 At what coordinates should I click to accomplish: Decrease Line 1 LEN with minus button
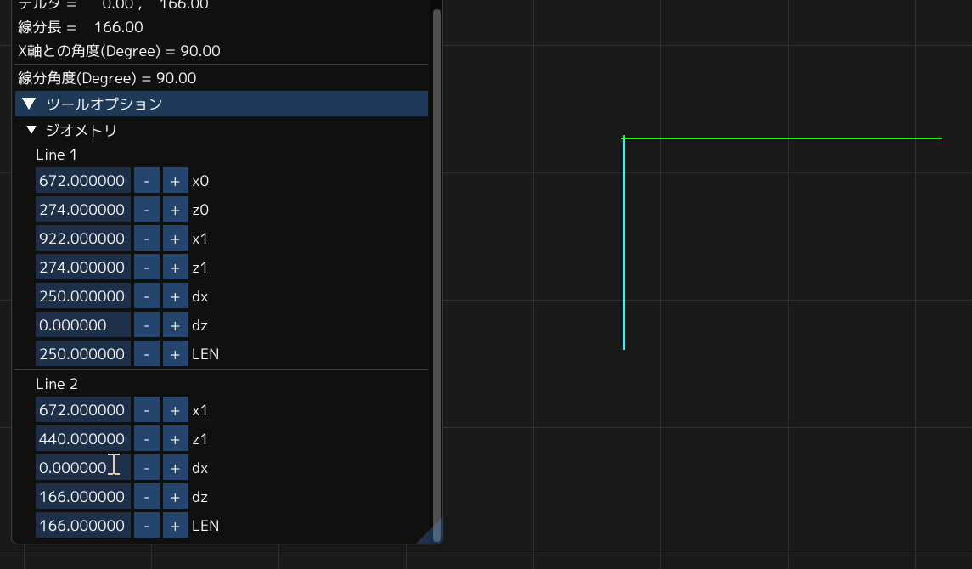coord(147,354)
